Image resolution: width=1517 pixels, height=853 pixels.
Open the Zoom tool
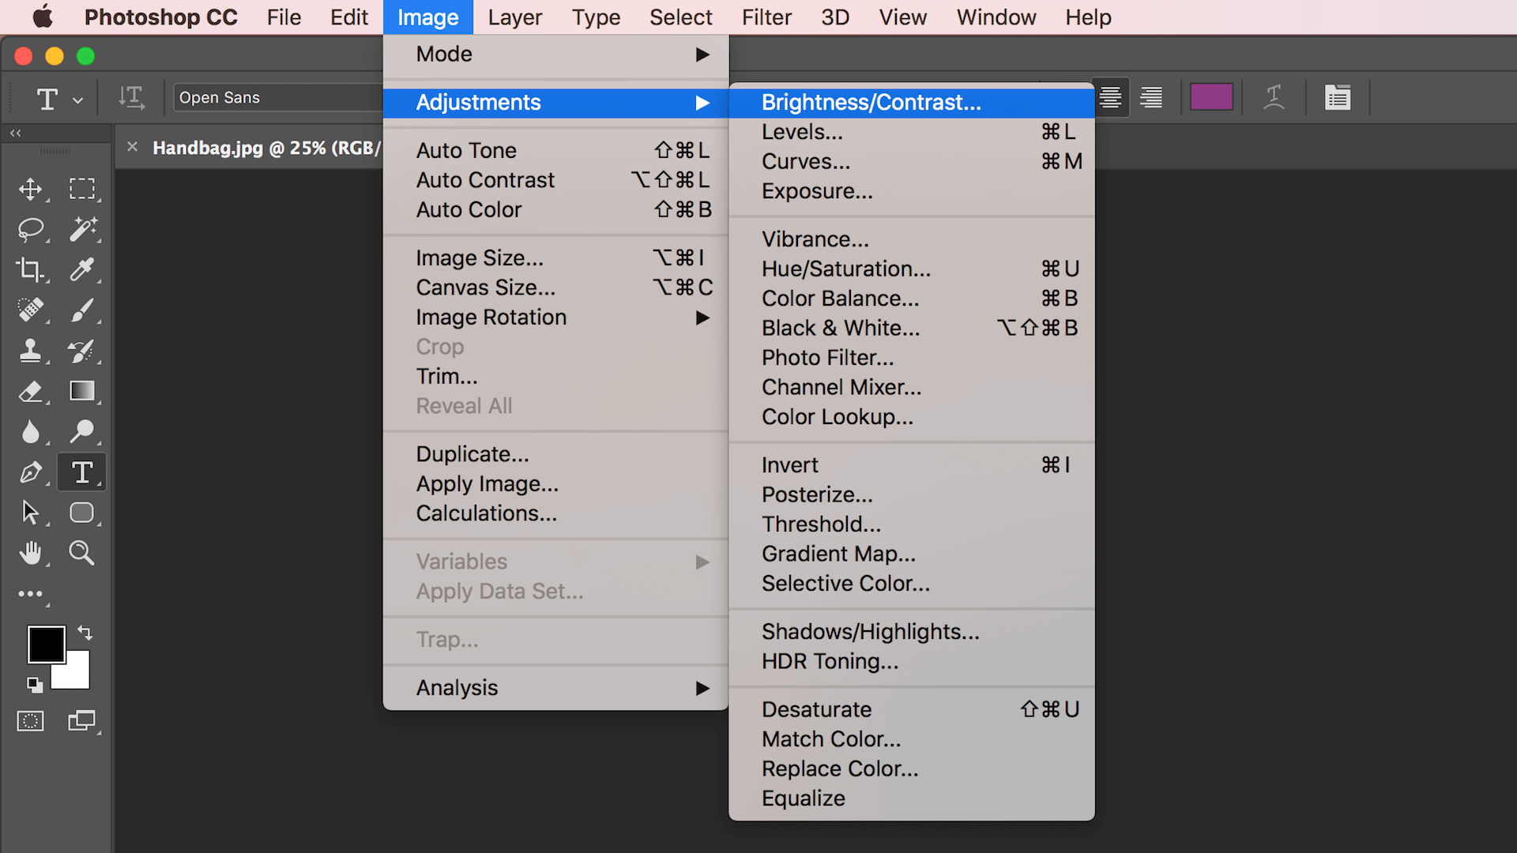coord(81,553)
